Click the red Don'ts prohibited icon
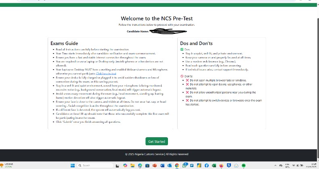Screen dimensions: 319x169 (182, 76)
